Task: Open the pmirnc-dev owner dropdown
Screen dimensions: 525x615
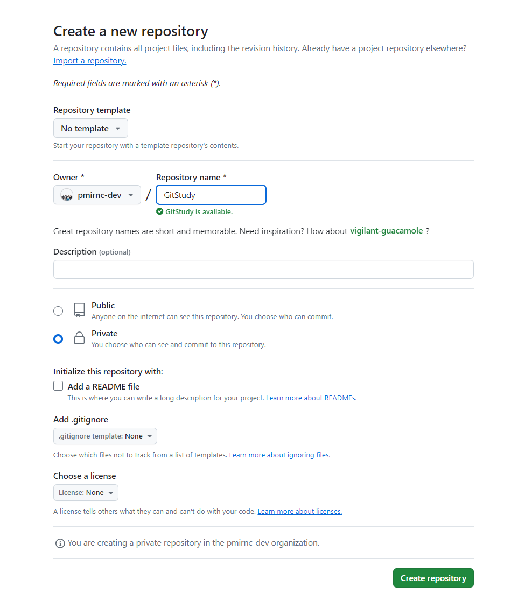Action: [97, 195]
